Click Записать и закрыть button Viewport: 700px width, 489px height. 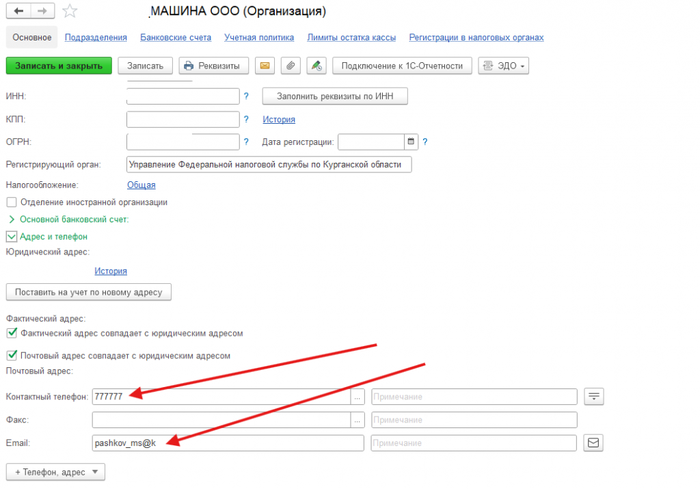(x=59, y=66)
